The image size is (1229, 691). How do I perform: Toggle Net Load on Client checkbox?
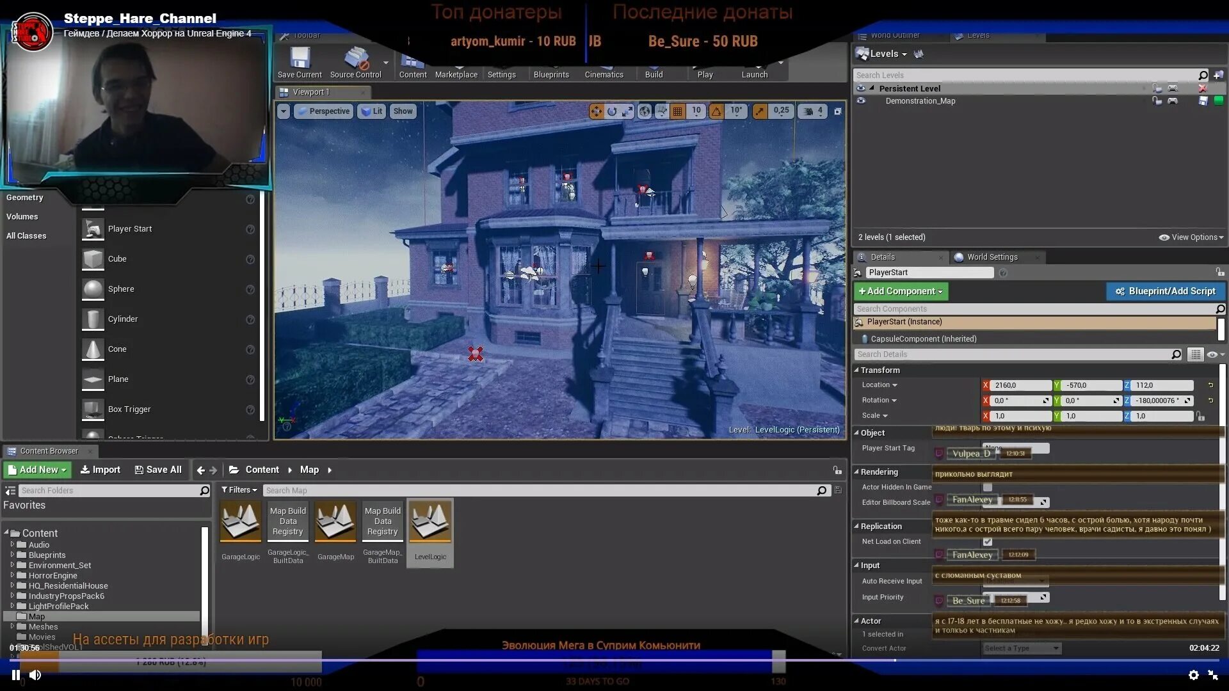tap(988, 542)
